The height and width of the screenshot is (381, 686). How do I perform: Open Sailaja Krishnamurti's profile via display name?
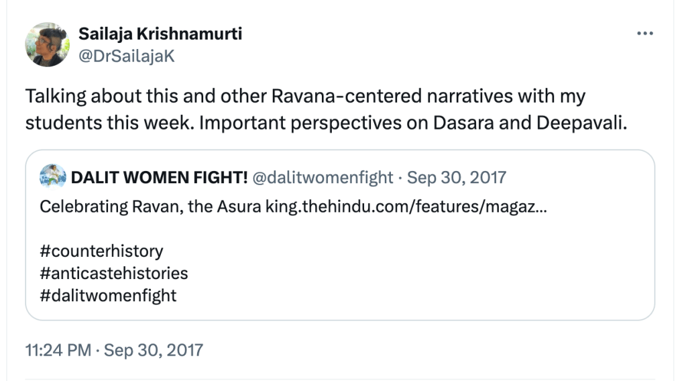[160, 34]
